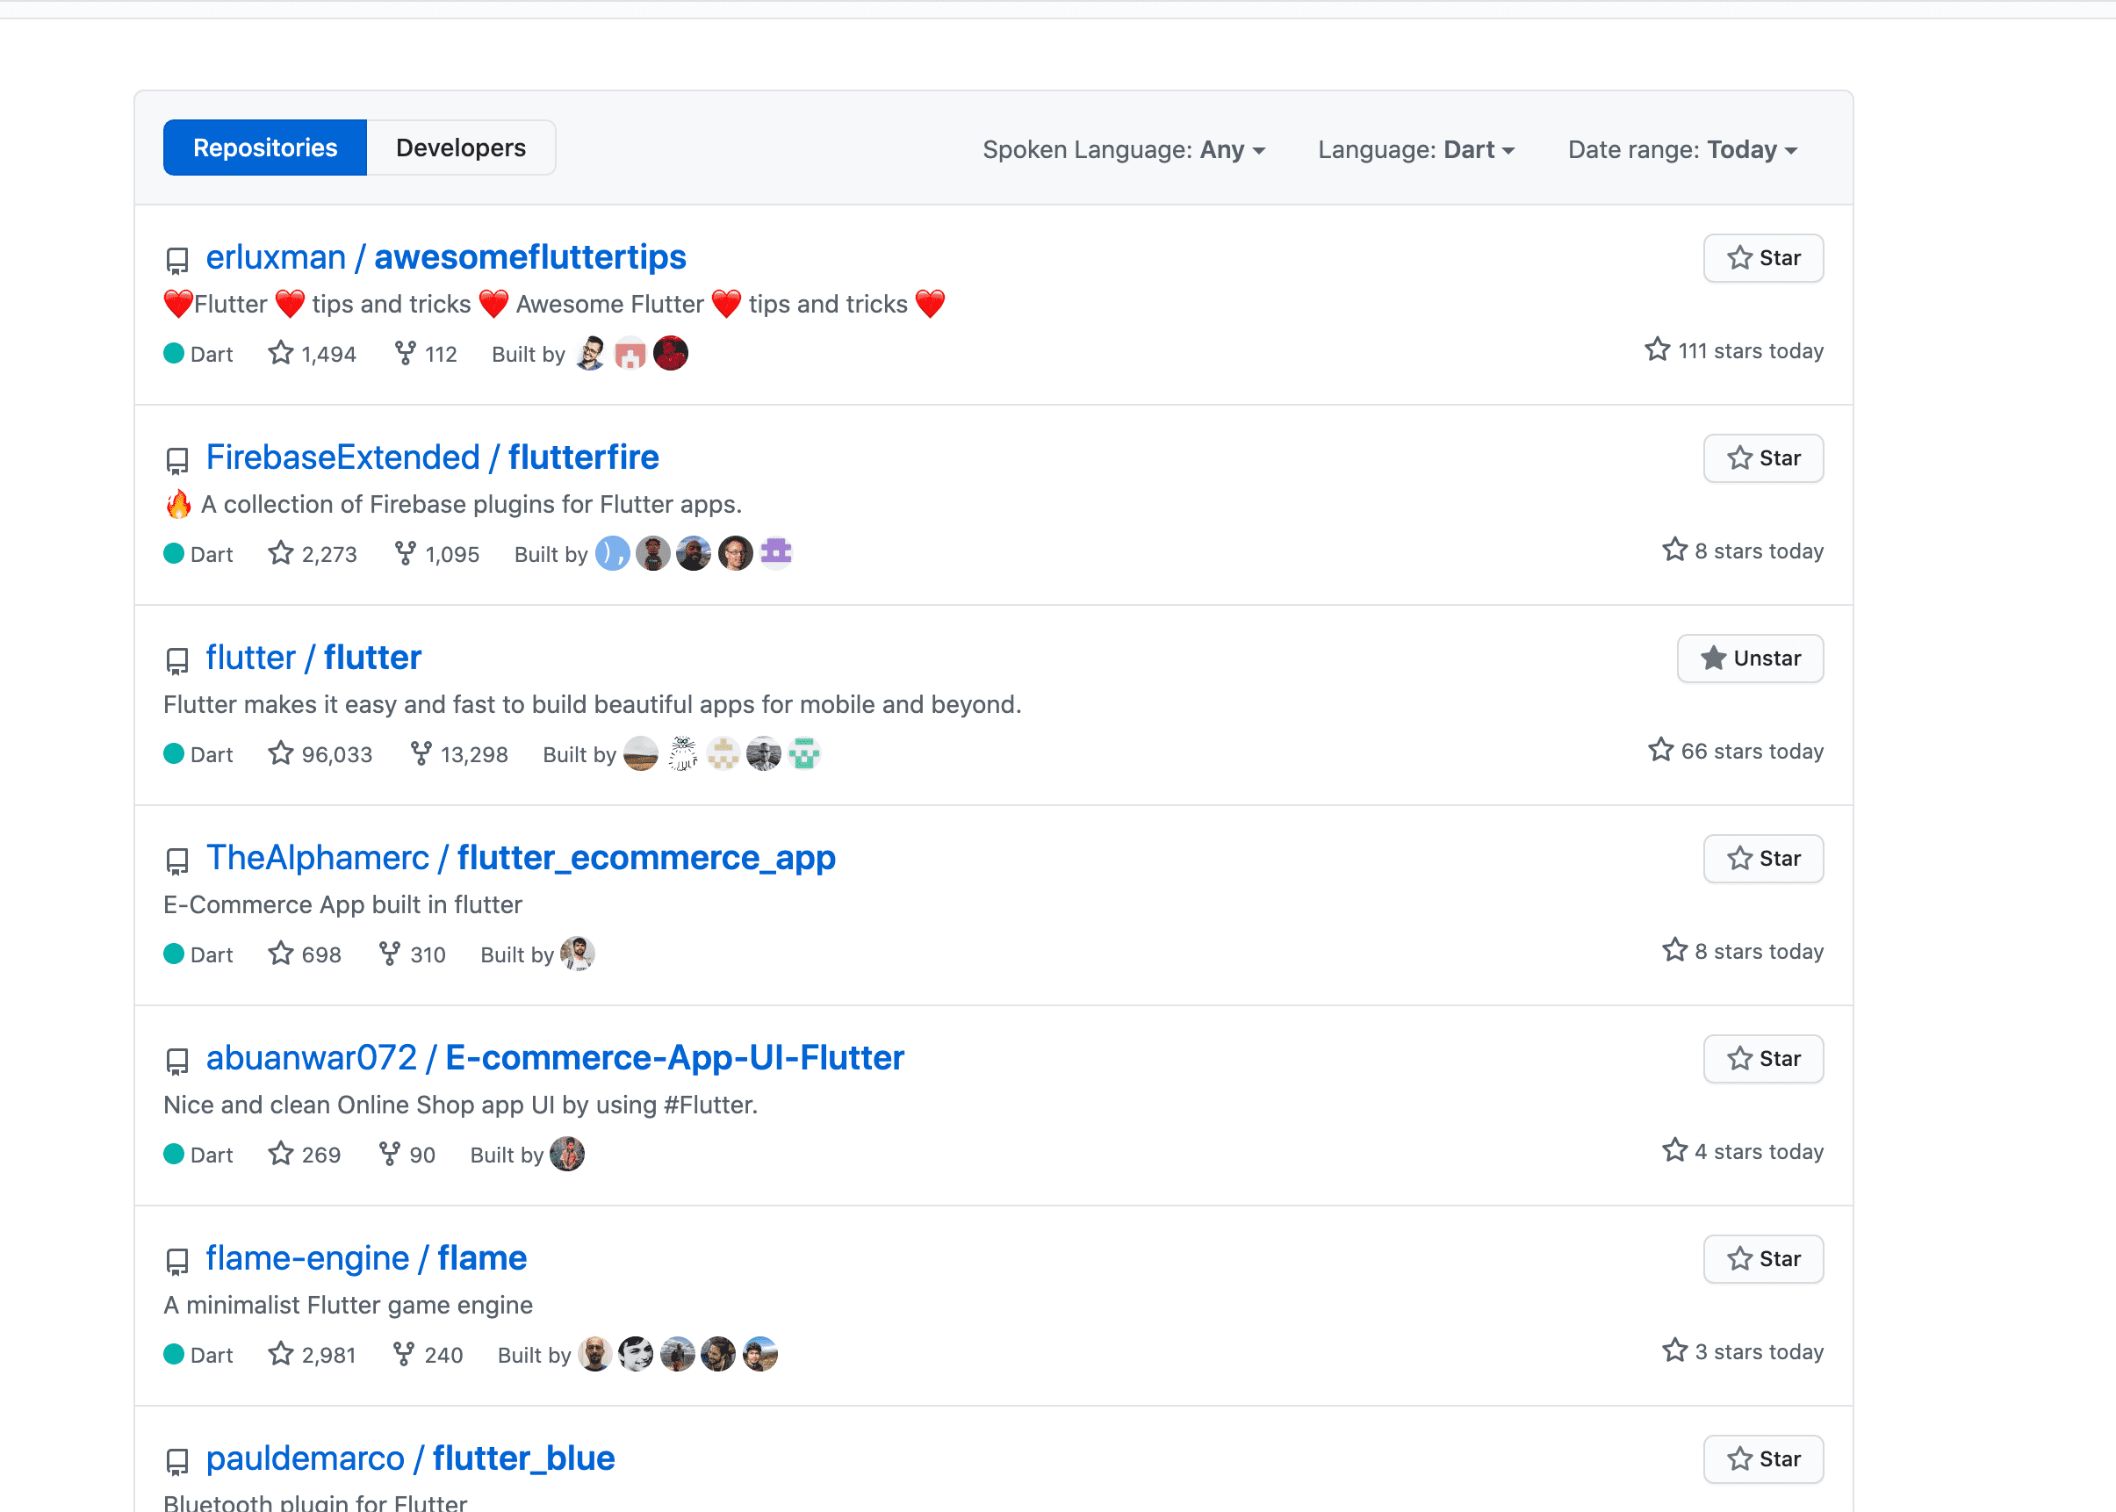
Task: Switch to the Repositories tab
Action: [264, 148]
